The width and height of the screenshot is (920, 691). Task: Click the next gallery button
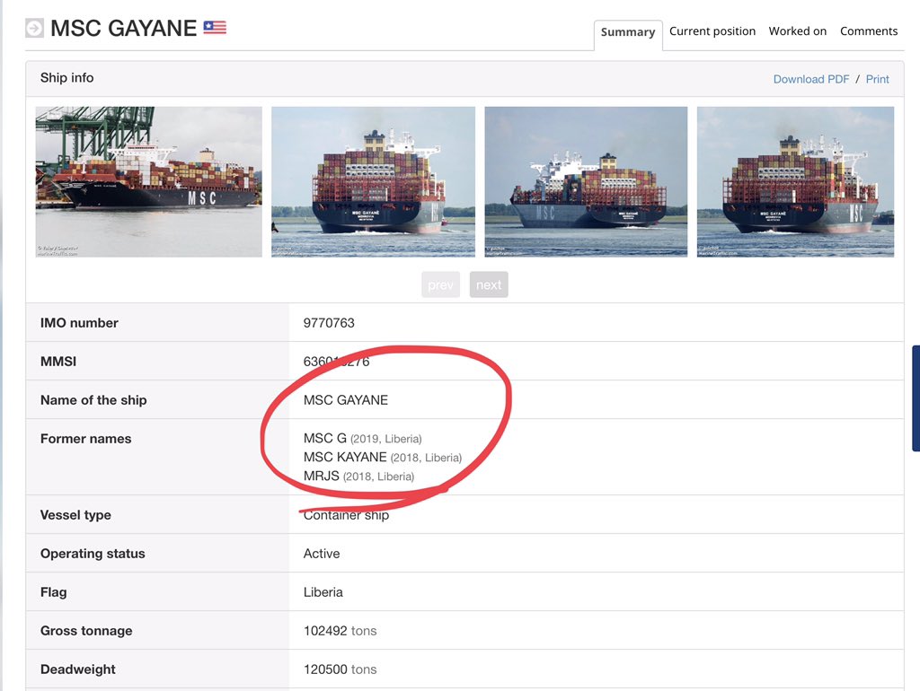coord(489,284)
